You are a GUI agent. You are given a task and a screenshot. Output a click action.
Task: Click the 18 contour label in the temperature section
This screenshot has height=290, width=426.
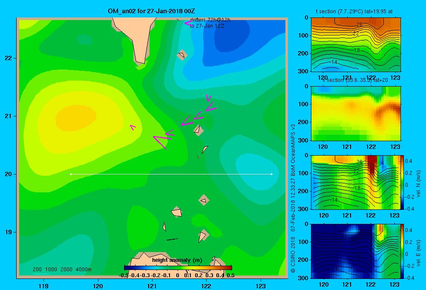click(357, 50)
